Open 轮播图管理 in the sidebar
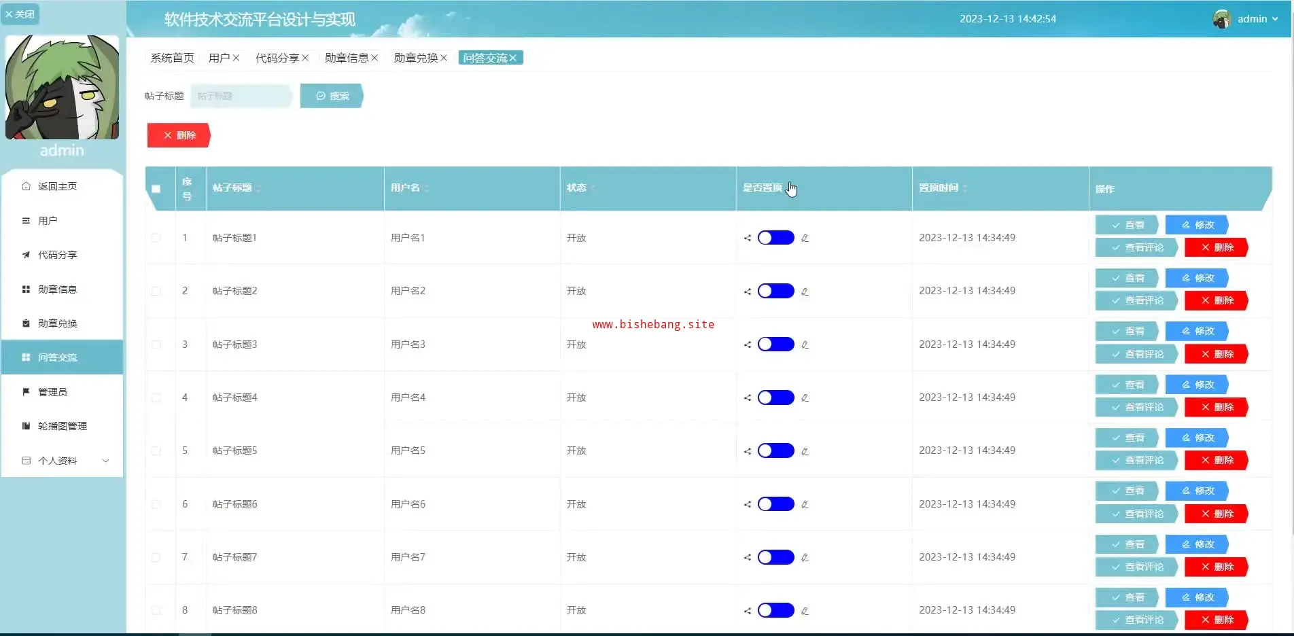The width and height of the screenshot is (1294, 636). [63, 426]
